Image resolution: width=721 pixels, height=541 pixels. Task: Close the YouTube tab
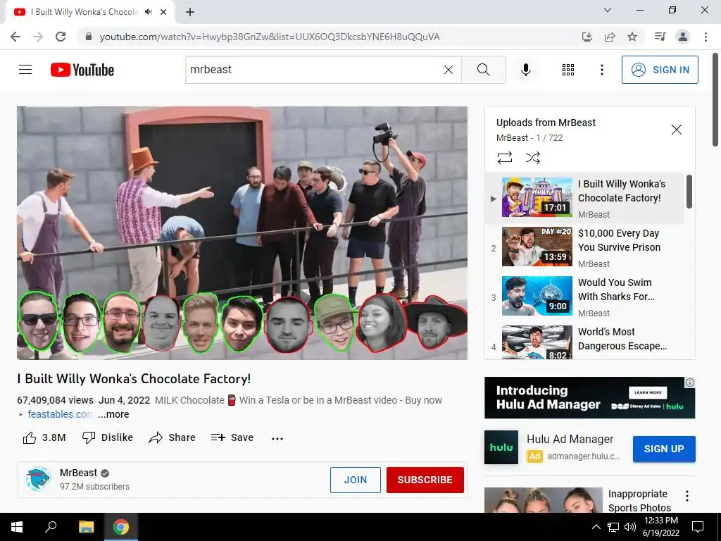163,12
